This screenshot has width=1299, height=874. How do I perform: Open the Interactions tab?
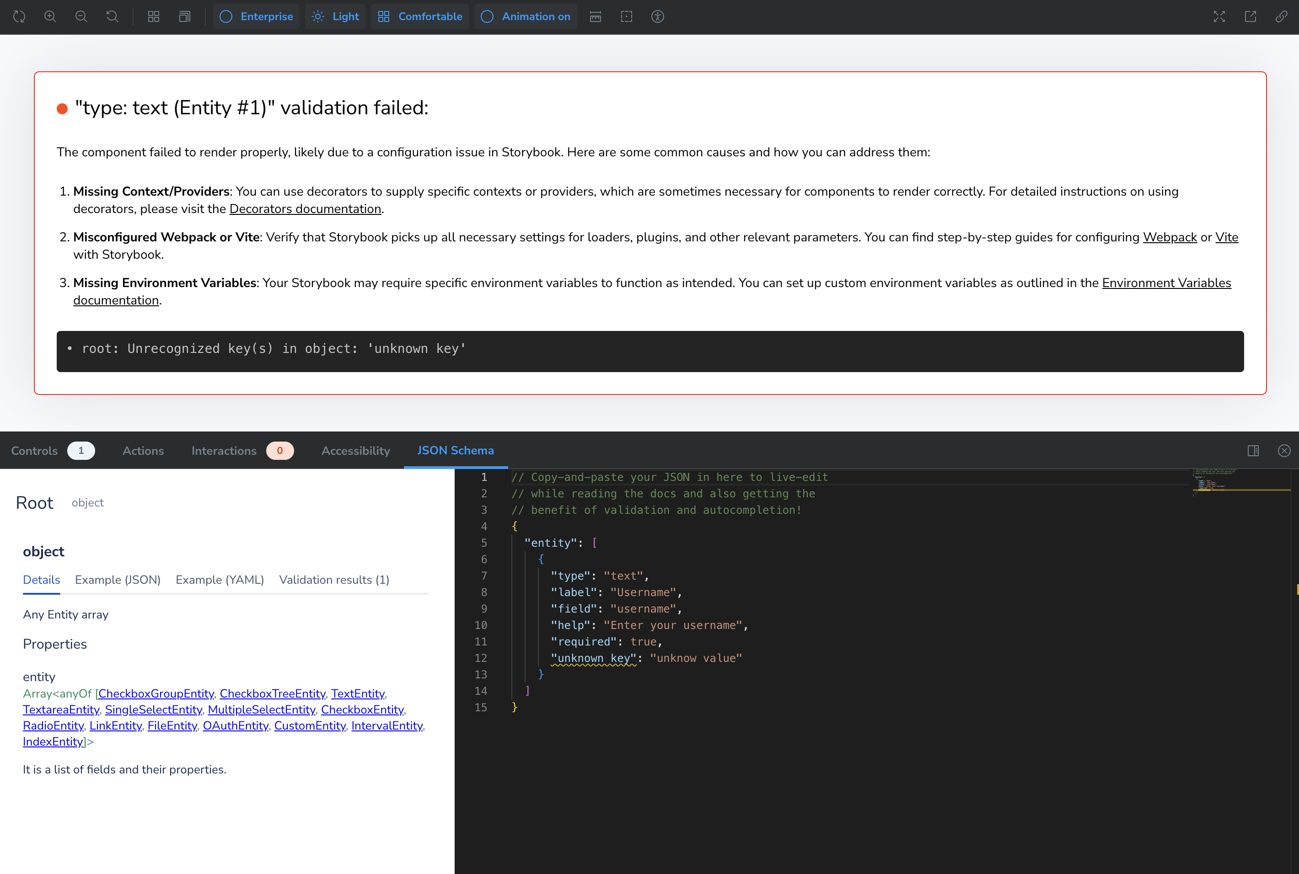242,450
